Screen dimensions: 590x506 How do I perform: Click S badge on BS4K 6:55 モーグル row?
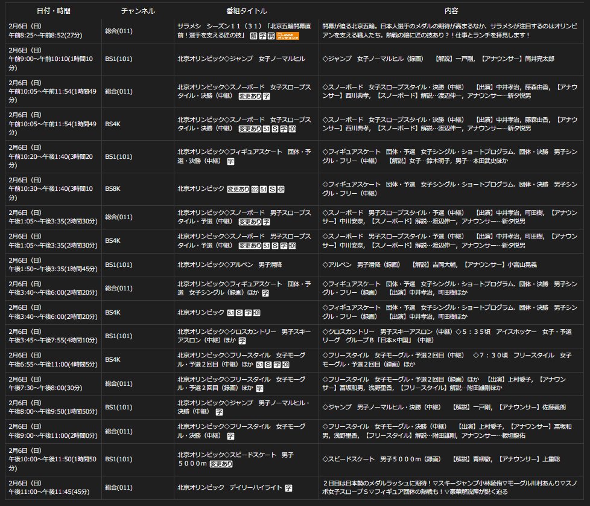268,365
